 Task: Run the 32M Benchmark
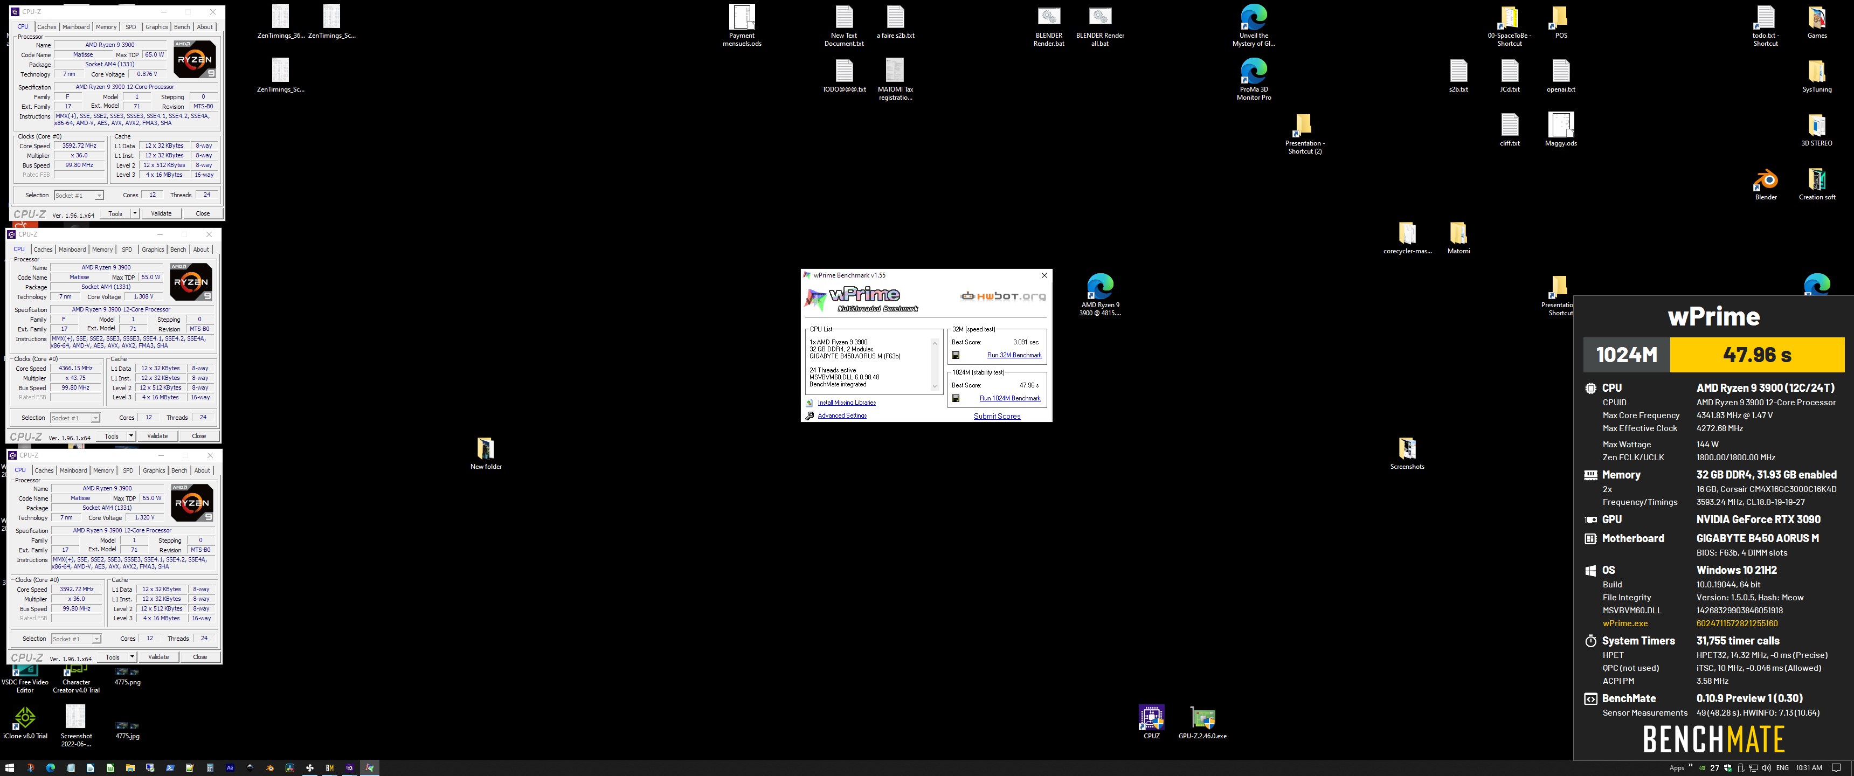click(1014, 355)
